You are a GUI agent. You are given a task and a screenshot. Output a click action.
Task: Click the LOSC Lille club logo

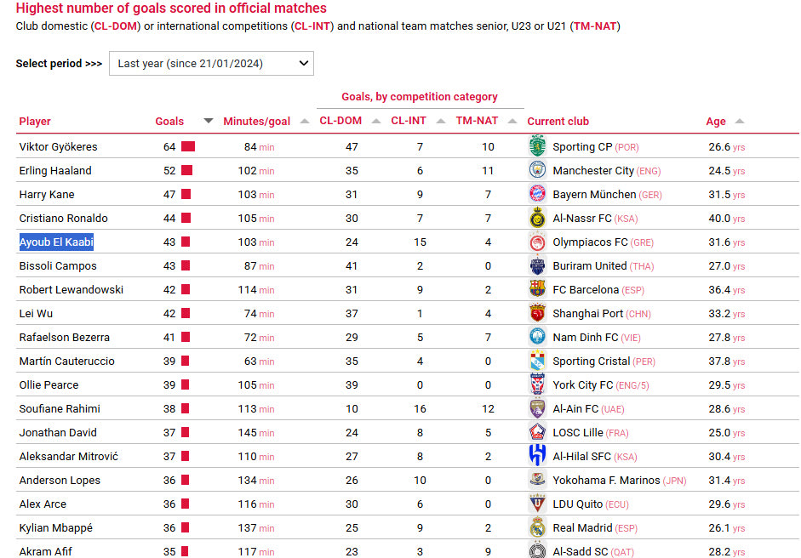tap(537, 432)
